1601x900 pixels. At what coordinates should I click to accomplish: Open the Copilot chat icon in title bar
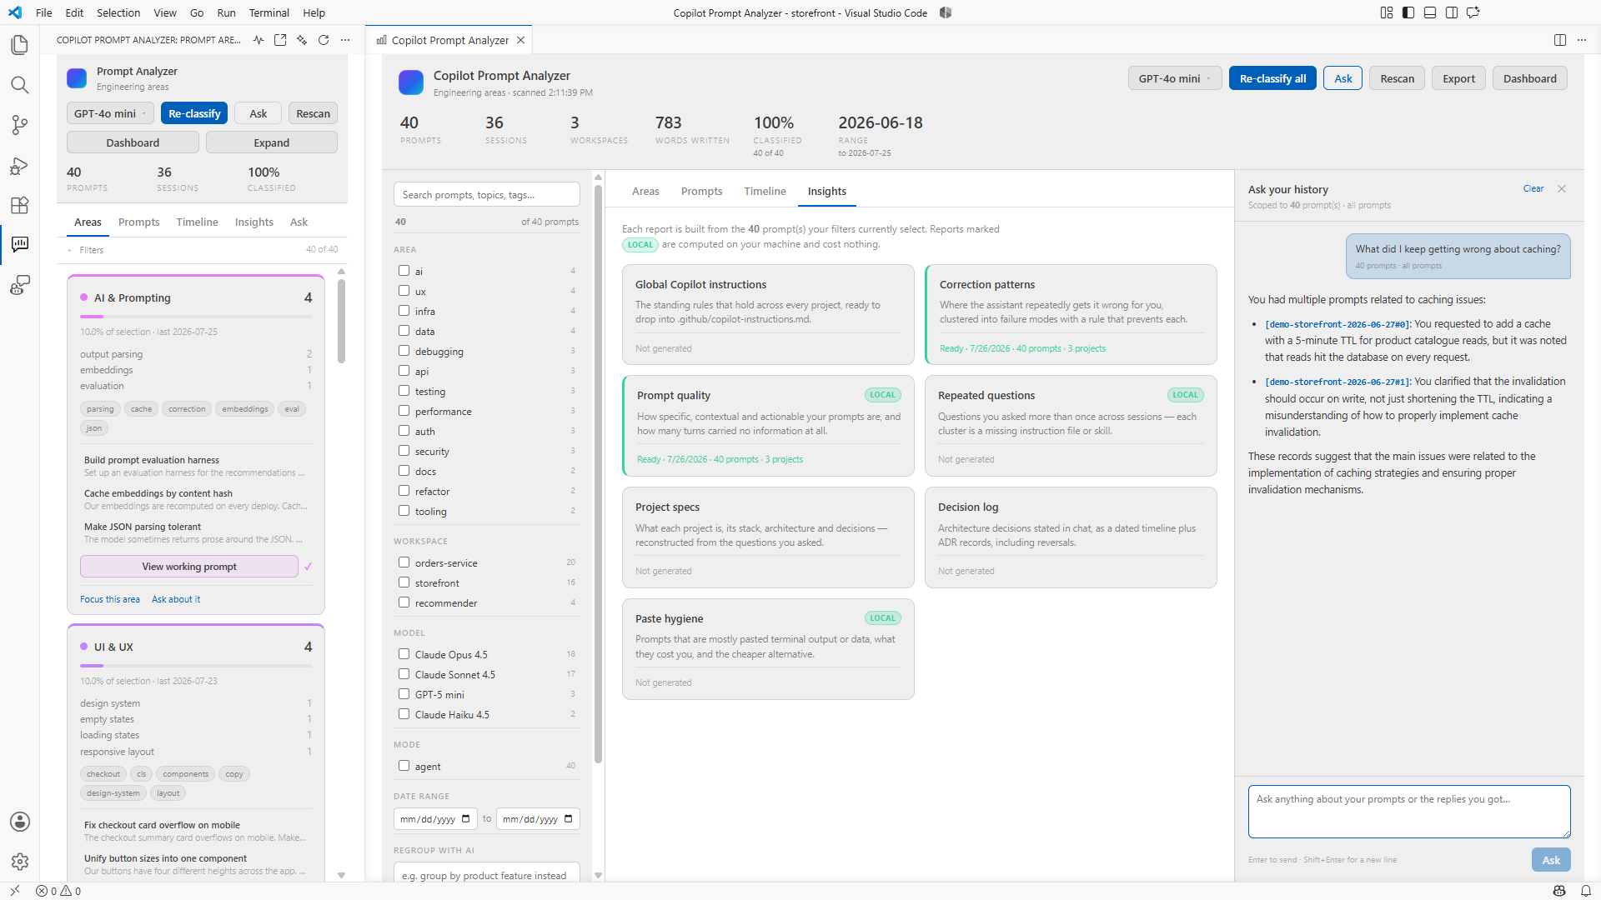point(1473,12)
